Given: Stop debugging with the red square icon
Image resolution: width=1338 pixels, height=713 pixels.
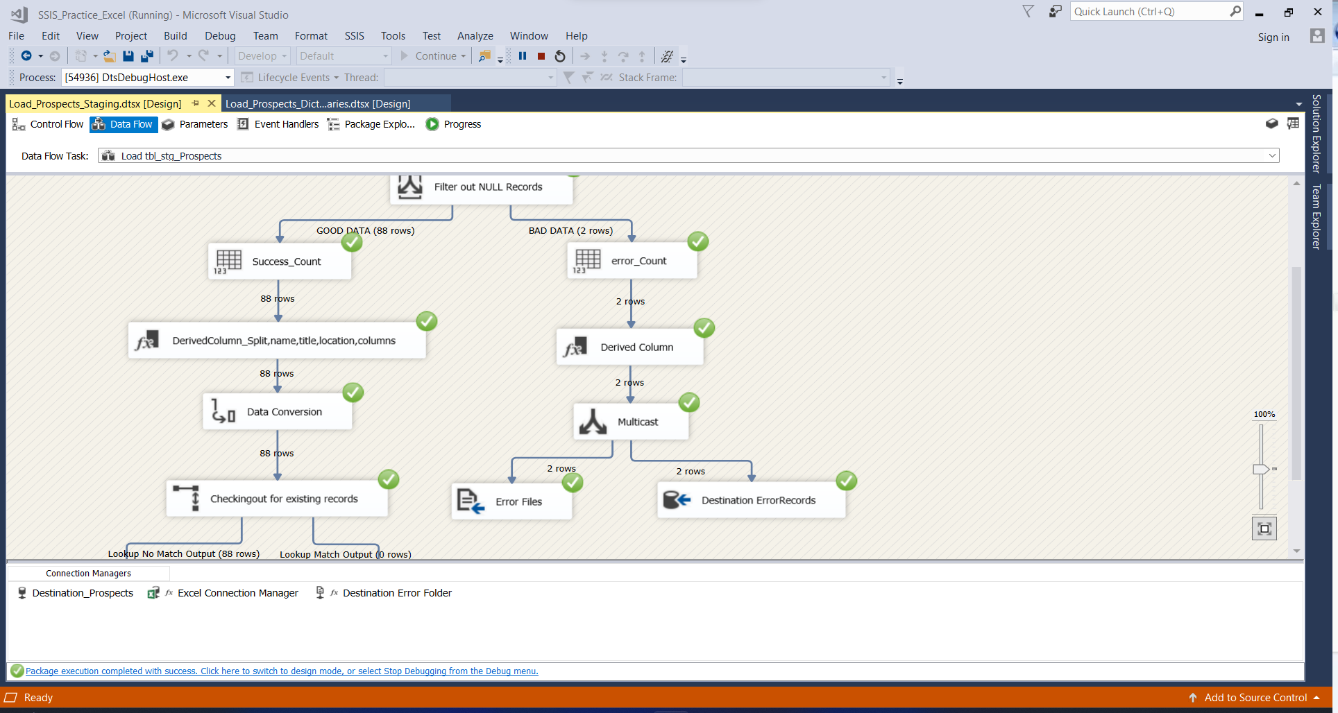Looking at the screenshot, I should [x=541, y=56].
